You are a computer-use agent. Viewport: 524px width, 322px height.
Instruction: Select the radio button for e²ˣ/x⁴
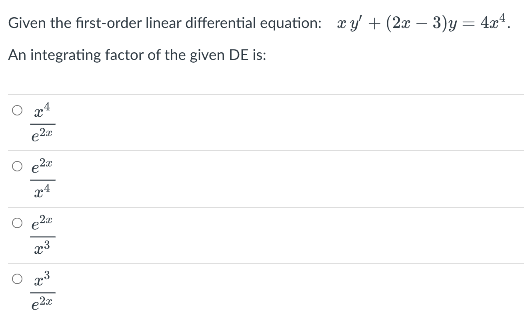click(17, 167)
